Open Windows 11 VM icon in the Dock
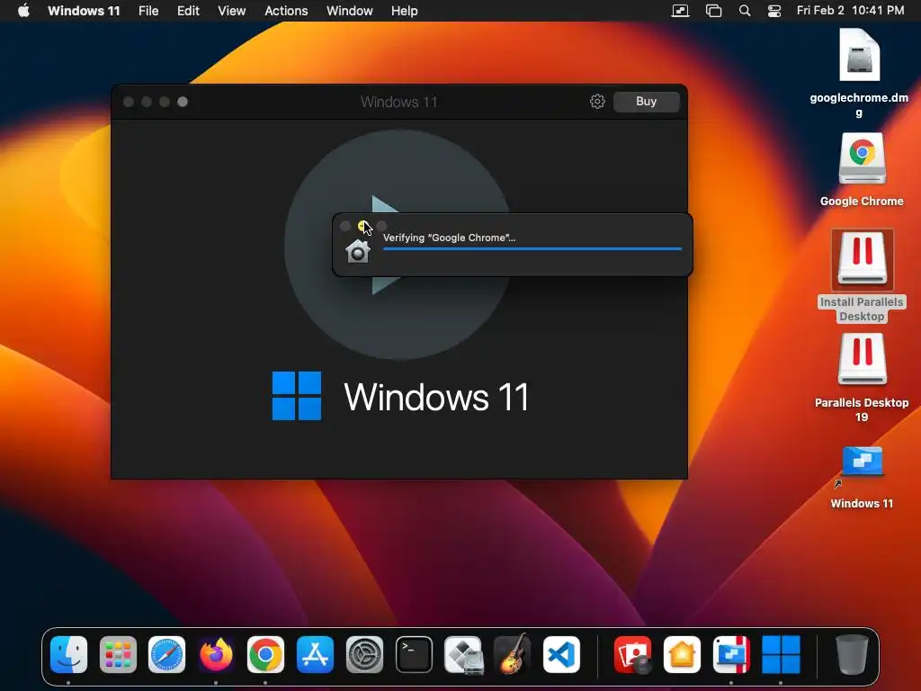 [x=781, y=655]
